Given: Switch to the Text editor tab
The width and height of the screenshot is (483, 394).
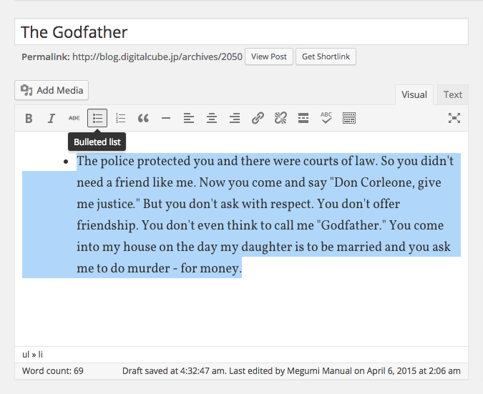Looking at the screenshot, I should (x=452, y=94).
